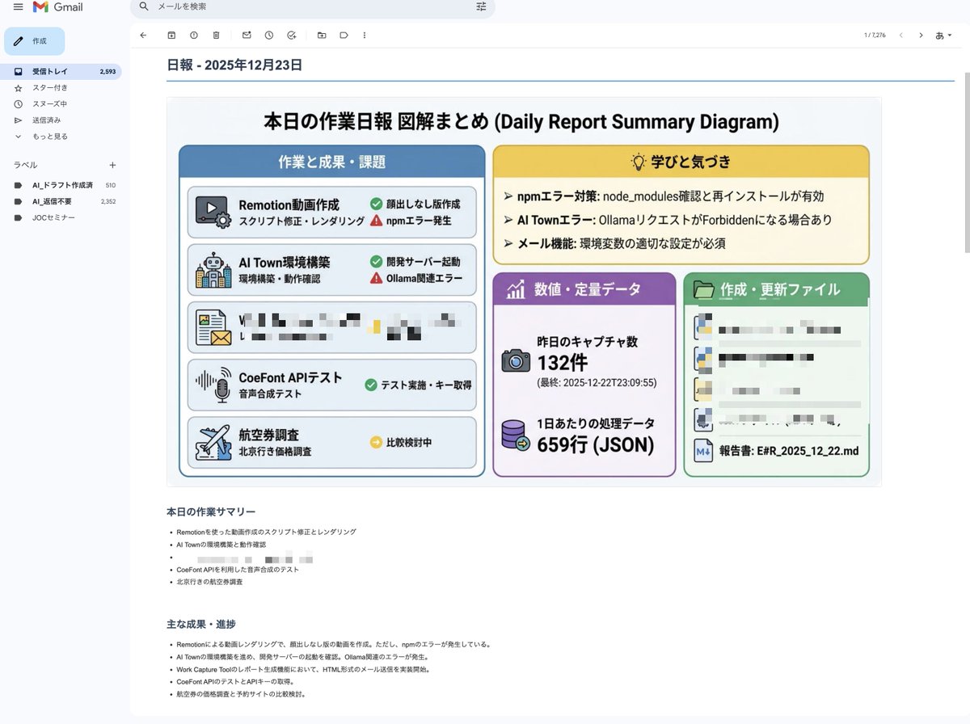Click the bar chart icon in 数値・定量データ header
Image resolution: width=970 pixels, height=724 pixels.
(x=516, y=290)
